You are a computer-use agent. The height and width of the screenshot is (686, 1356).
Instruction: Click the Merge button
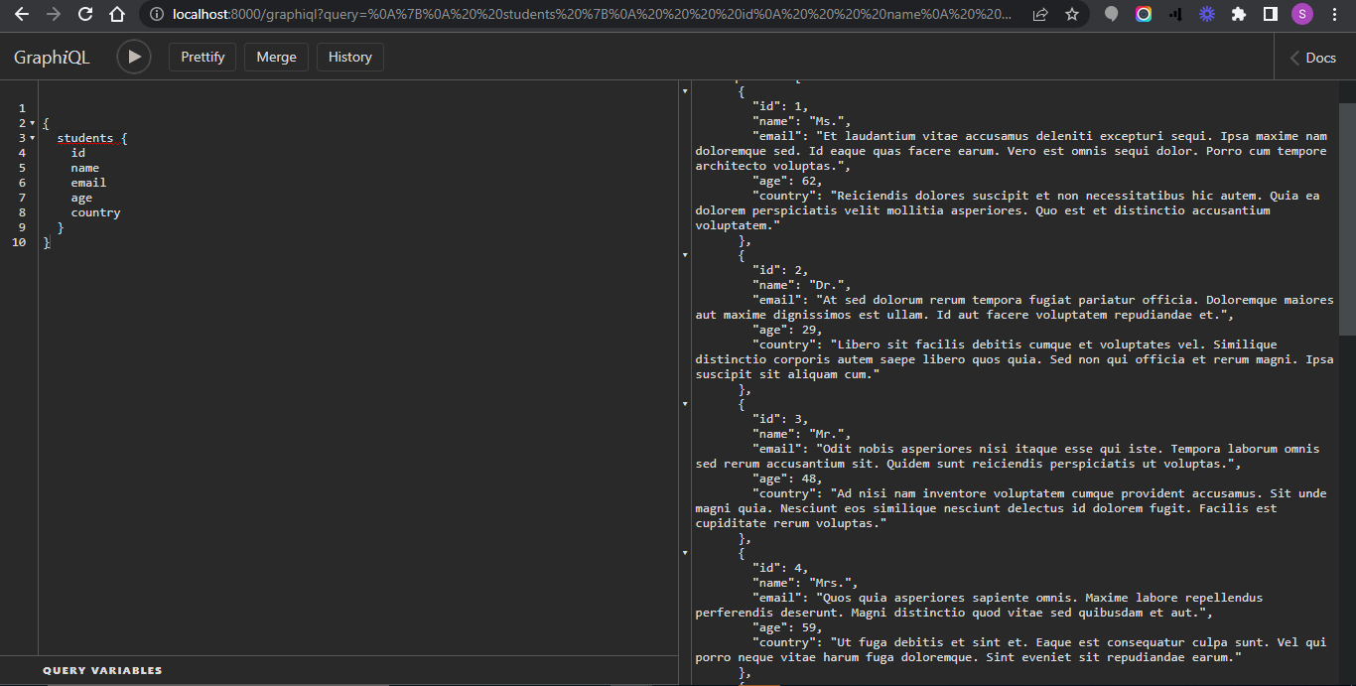(x=276, y=57)
